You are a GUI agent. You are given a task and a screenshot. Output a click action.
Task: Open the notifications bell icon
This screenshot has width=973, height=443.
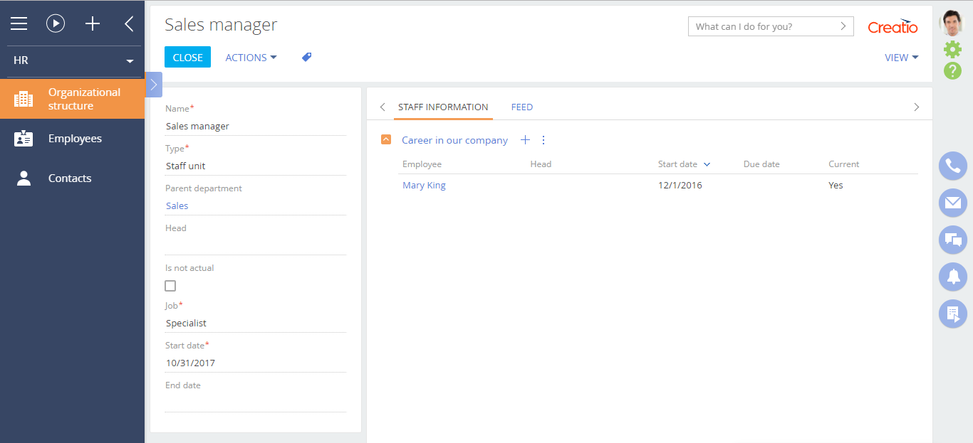pos(952,277)
